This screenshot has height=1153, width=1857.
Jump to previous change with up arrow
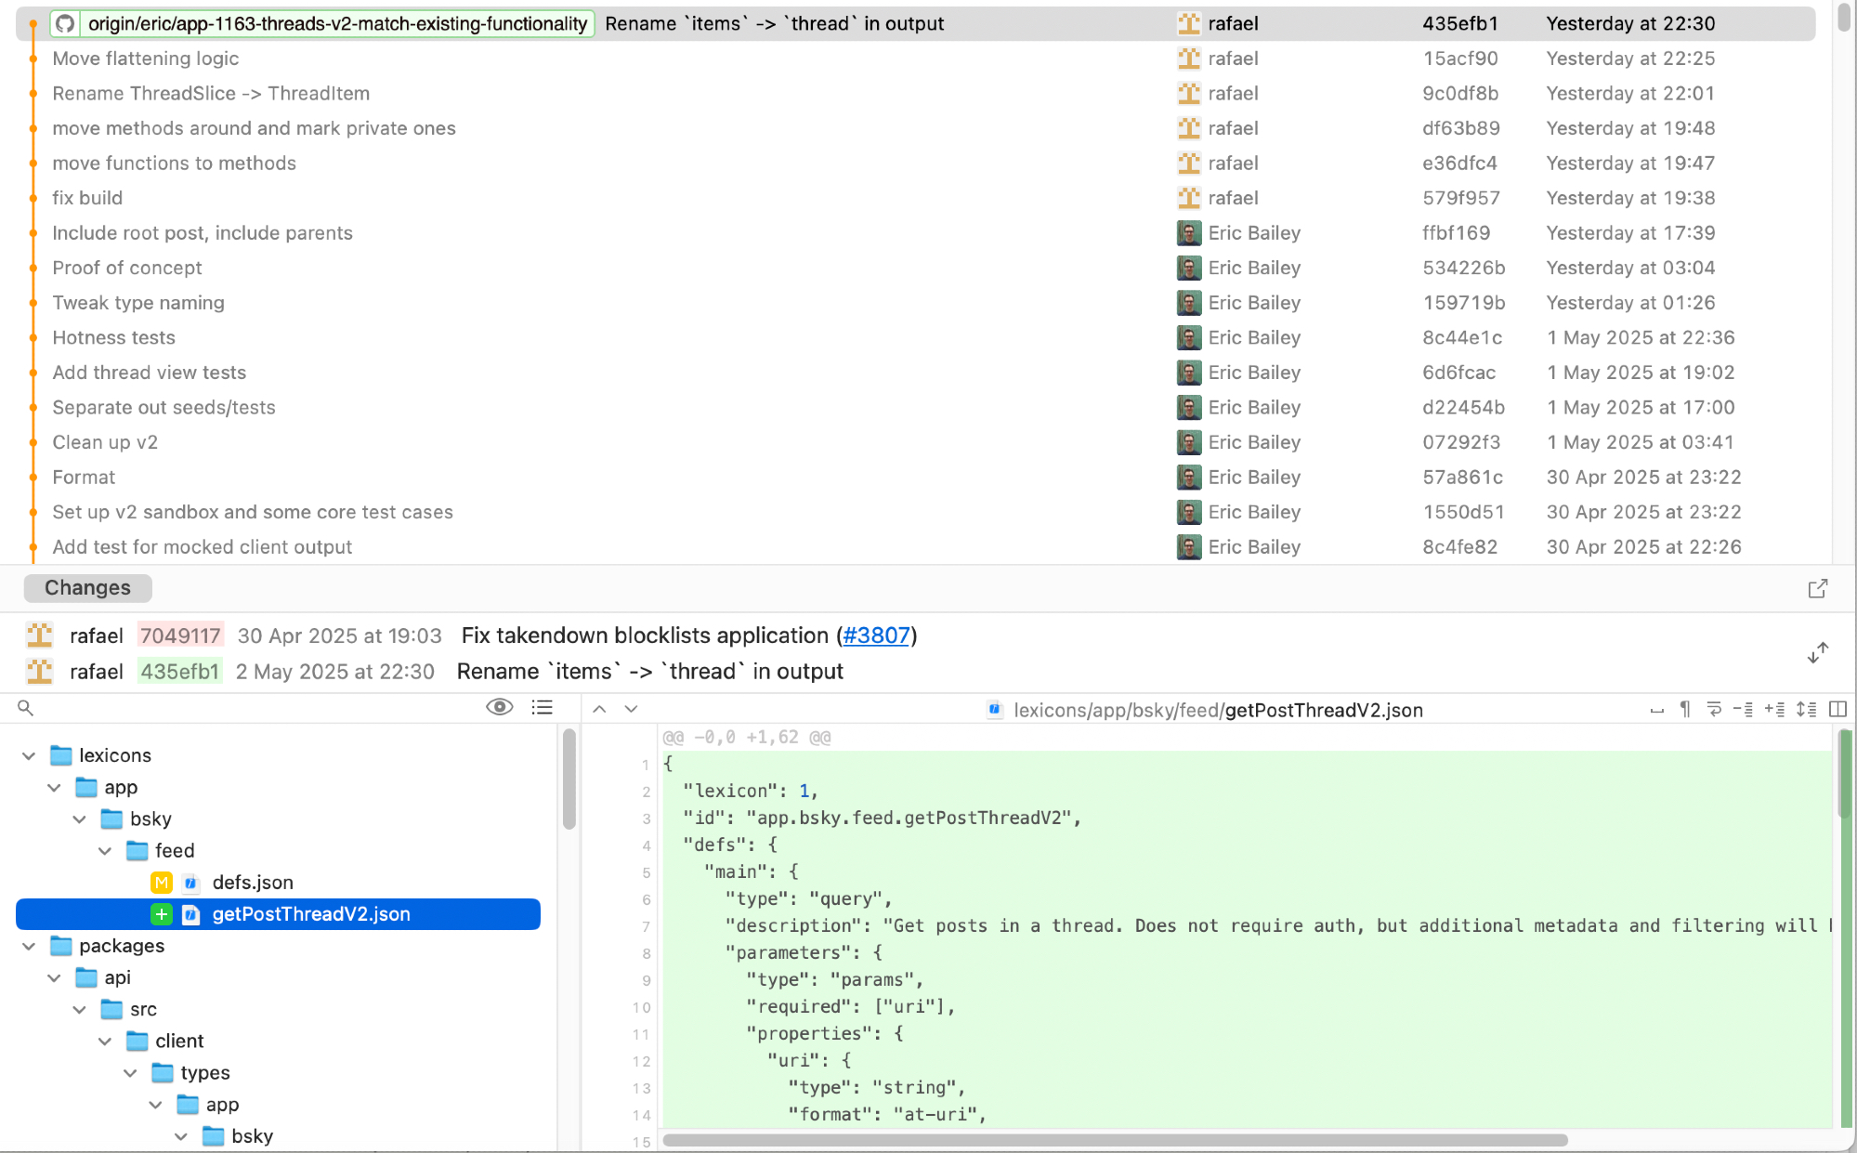600,709
